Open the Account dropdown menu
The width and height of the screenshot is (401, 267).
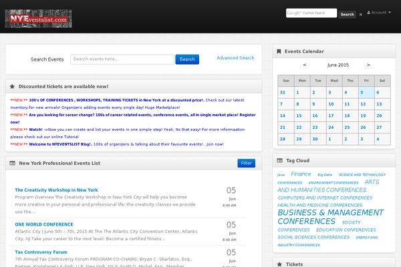(x=379, y=12)
